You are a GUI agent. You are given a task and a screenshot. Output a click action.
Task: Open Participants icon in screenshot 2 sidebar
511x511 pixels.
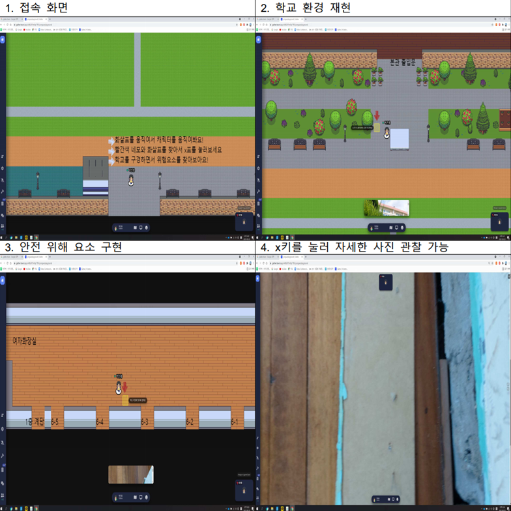(258, 226)
